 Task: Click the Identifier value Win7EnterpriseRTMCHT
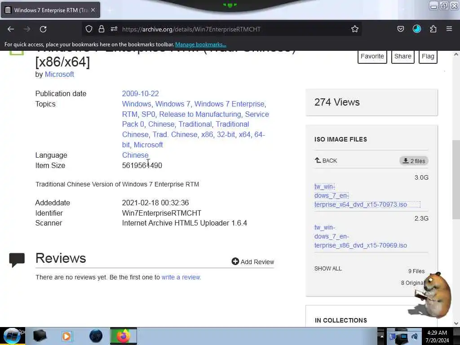click(162, 213)
